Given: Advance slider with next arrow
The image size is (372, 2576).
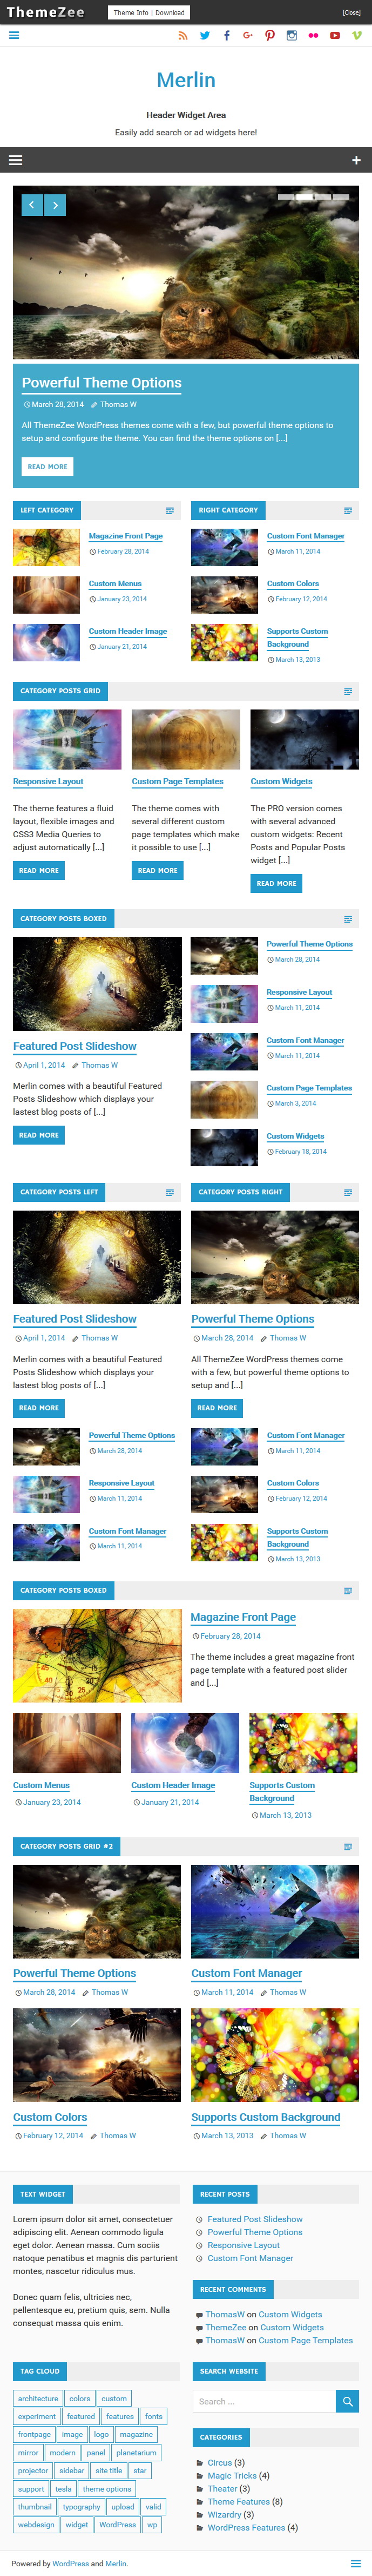Looking at the screenshot, I should 55,205.
